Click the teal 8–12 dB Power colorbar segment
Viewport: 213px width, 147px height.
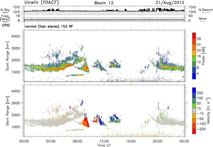194,64
